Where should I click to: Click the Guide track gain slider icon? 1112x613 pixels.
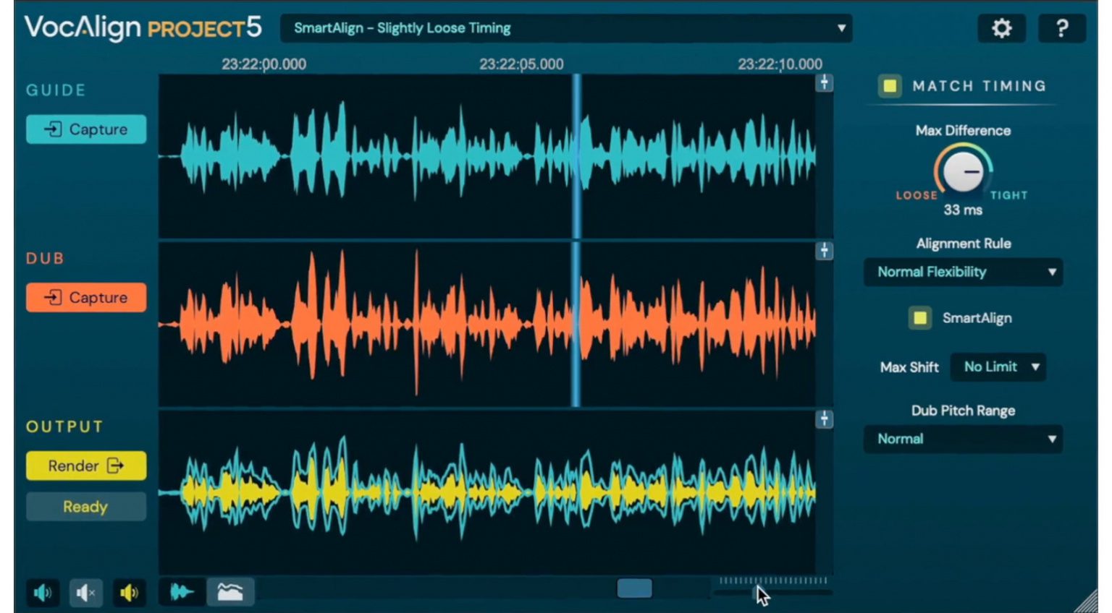click(x=824, y=82)
